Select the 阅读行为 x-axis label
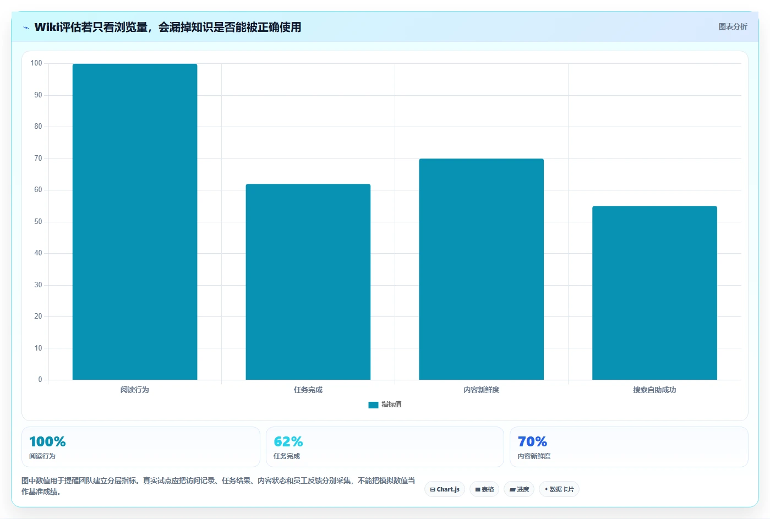This screenshot has height=519, width=770. 135,390
